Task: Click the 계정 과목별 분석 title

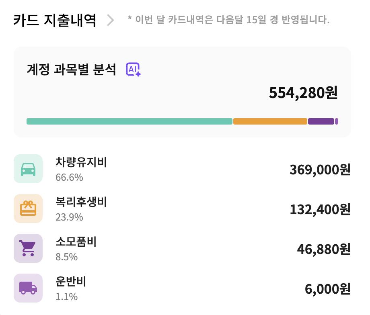Action: [x=71, y=70]
